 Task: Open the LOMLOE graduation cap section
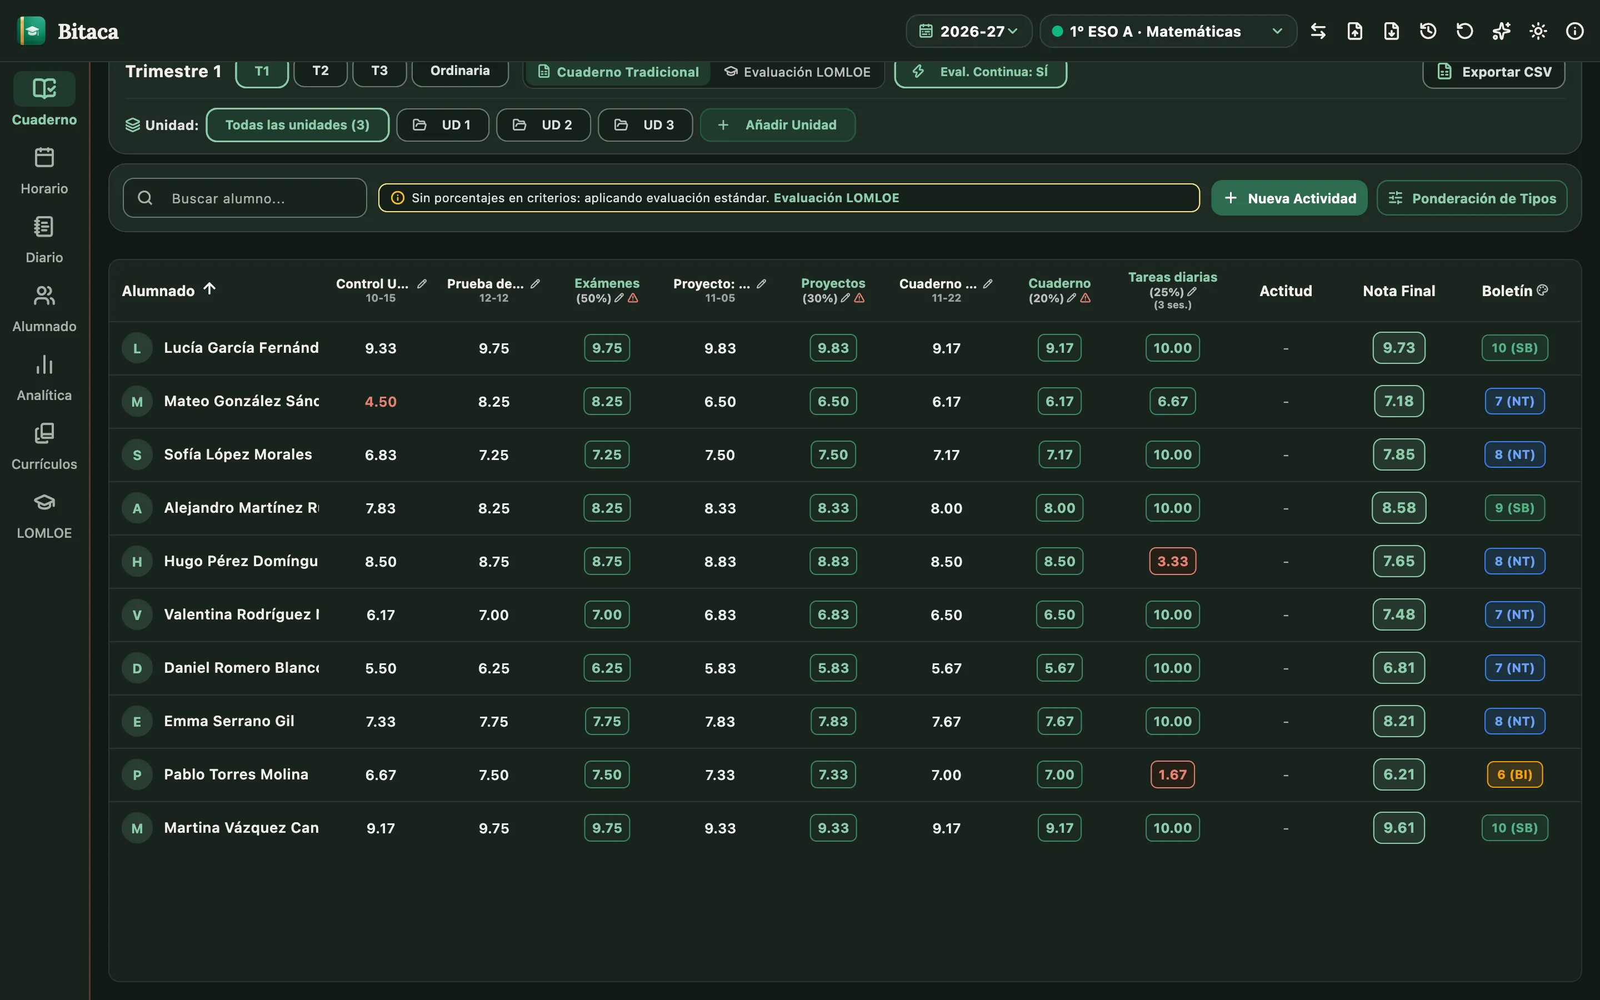[44, 515]
